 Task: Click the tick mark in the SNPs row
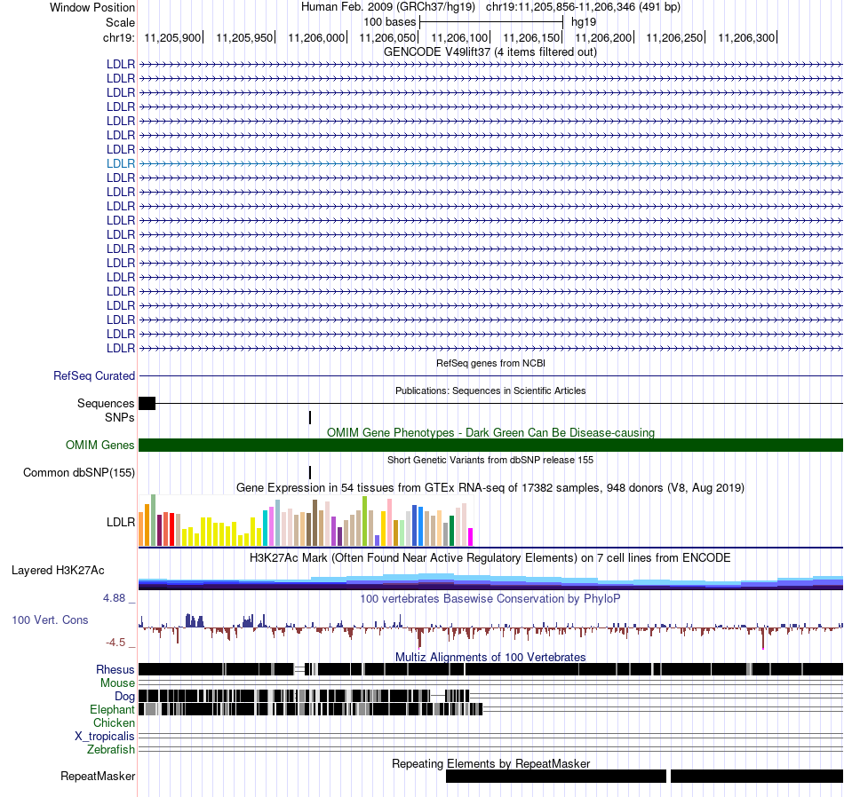coord(310,417)
